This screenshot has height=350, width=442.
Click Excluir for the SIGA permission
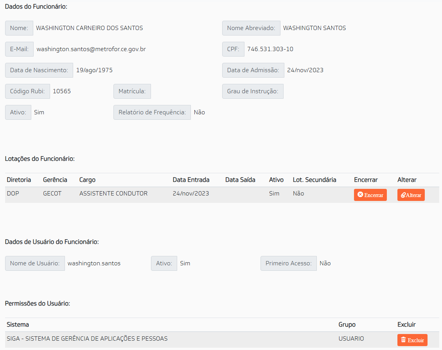click(x=412, y=340)
